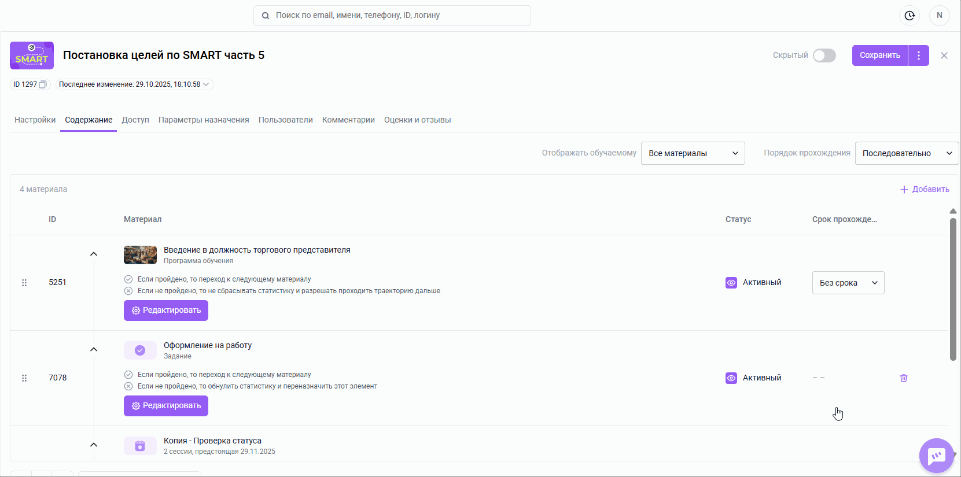Collapse the Копия - Проверка статуса row
Screen dimensions: 961x477
point(94,445)
